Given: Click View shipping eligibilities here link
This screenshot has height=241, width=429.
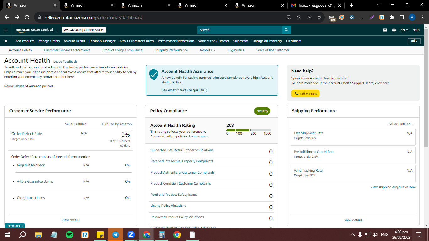Looking at the screenshot, I should coord(393,187).
